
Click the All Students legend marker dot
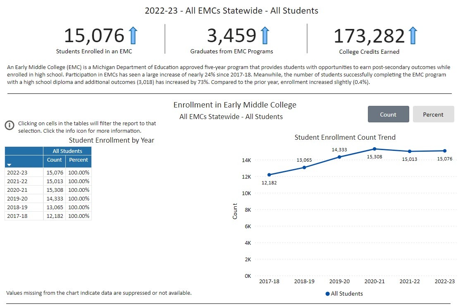coord(328,294)
